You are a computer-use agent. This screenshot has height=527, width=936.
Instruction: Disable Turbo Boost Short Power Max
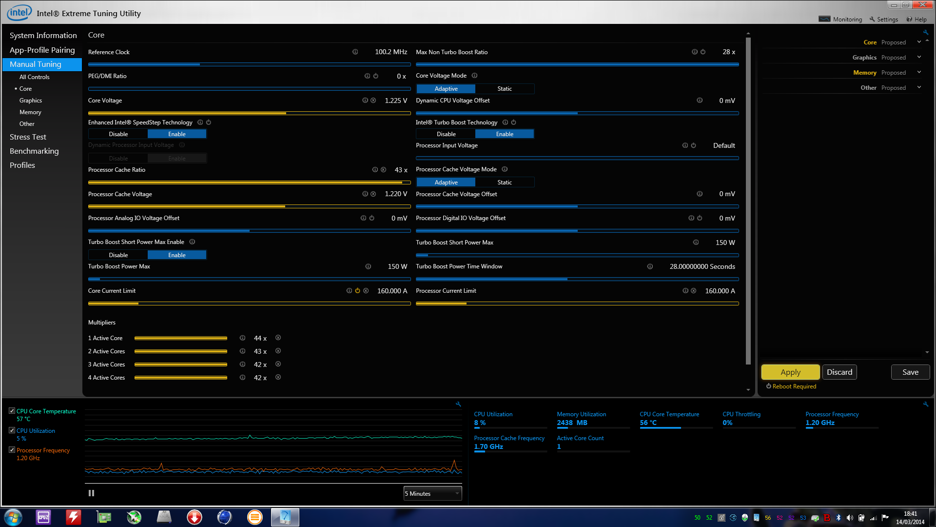click(118, 255)
